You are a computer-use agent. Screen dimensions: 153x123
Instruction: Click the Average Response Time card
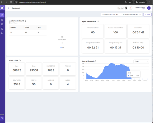(x=93, y=46)
